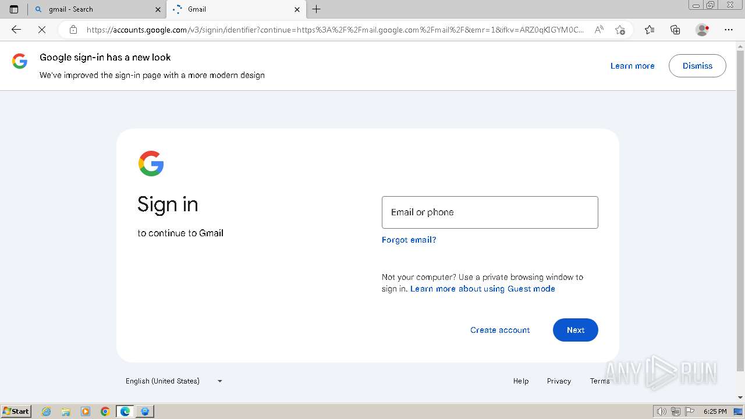The width and height of the screenshot is (745, 419).
Task: Dismiss the new look banner
Action: 697,66
